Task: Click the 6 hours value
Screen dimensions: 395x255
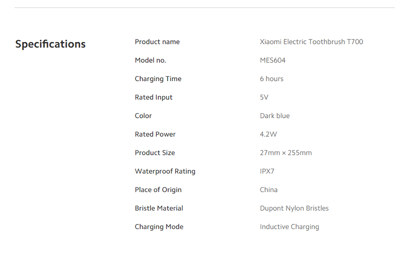Action: (x=272, y=79)
